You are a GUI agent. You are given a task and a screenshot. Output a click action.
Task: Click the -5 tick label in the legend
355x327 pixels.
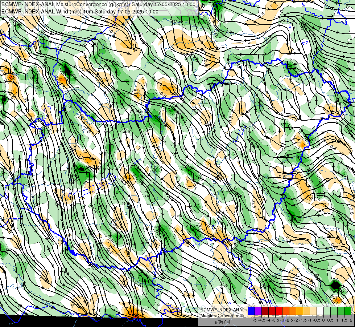(255, 320)
